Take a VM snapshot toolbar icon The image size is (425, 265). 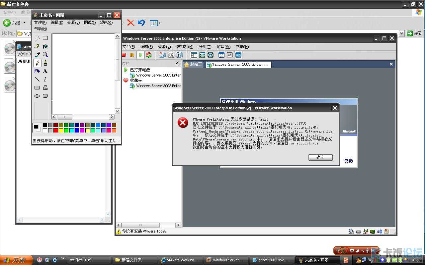tap(163, 55)
